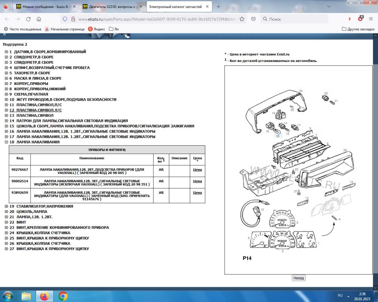
Task: Expand item 14 ПАТРОН ДЛЯ ЛАМПЫ
Action: 6,121
